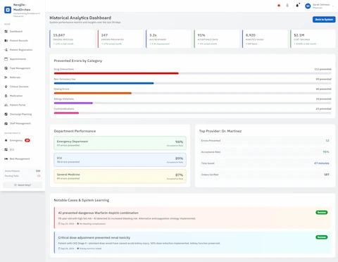Click the SJ user avatar
Image resolution: width=338 pixels, height=262 pixels.
[308, 6]
